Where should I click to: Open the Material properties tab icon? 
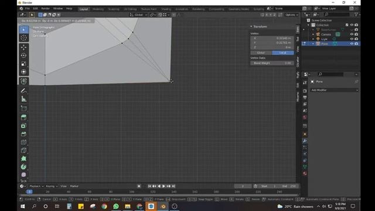click(305, 173)
